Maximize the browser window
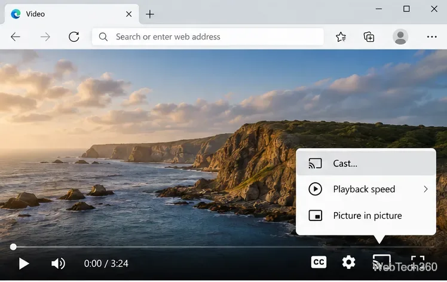The width and height of the screenshot is (447, 282). (x=406, y=9)
